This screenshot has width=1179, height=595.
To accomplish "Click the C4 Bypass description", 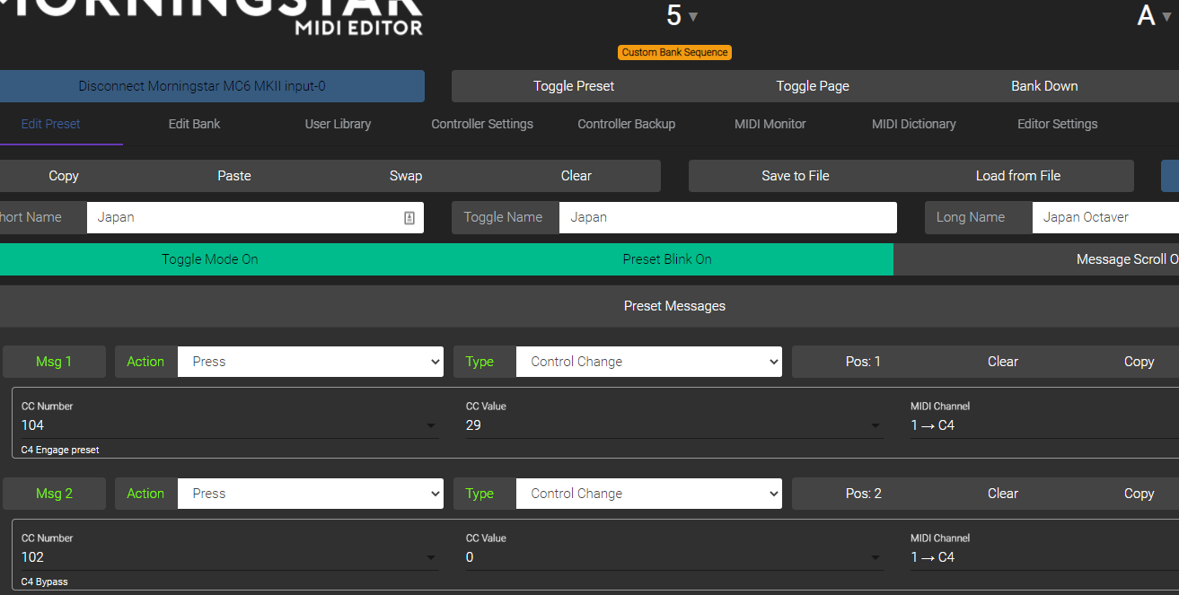I will tap(45, 582).
